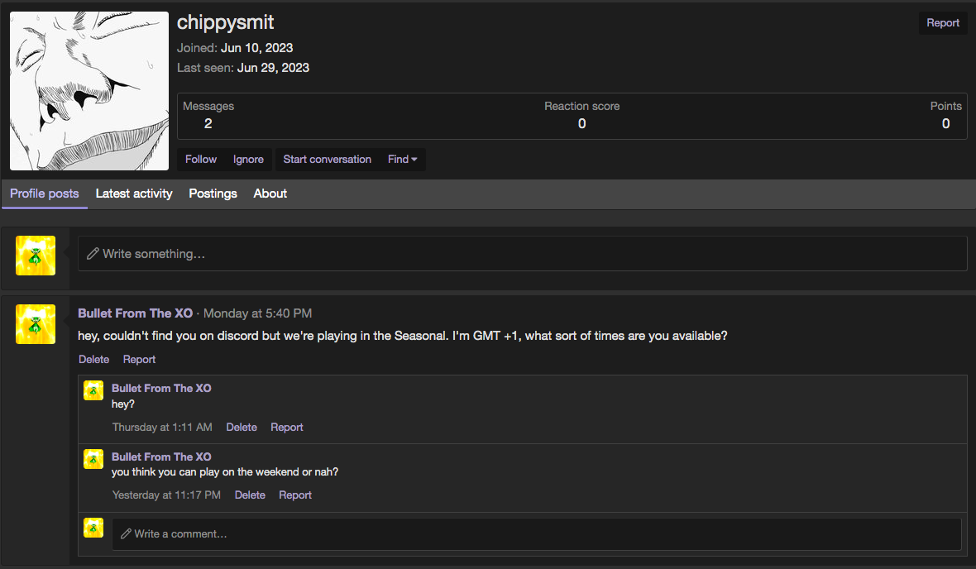Screen dimensions: 976x569
Task: Focus the Write something input field
Action: pos(521,254)
